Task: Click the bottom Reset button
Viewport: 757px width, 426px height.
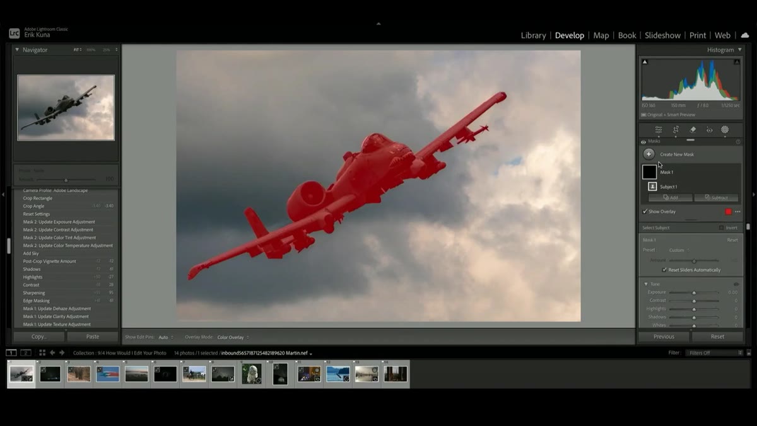Action: (718, 337)
